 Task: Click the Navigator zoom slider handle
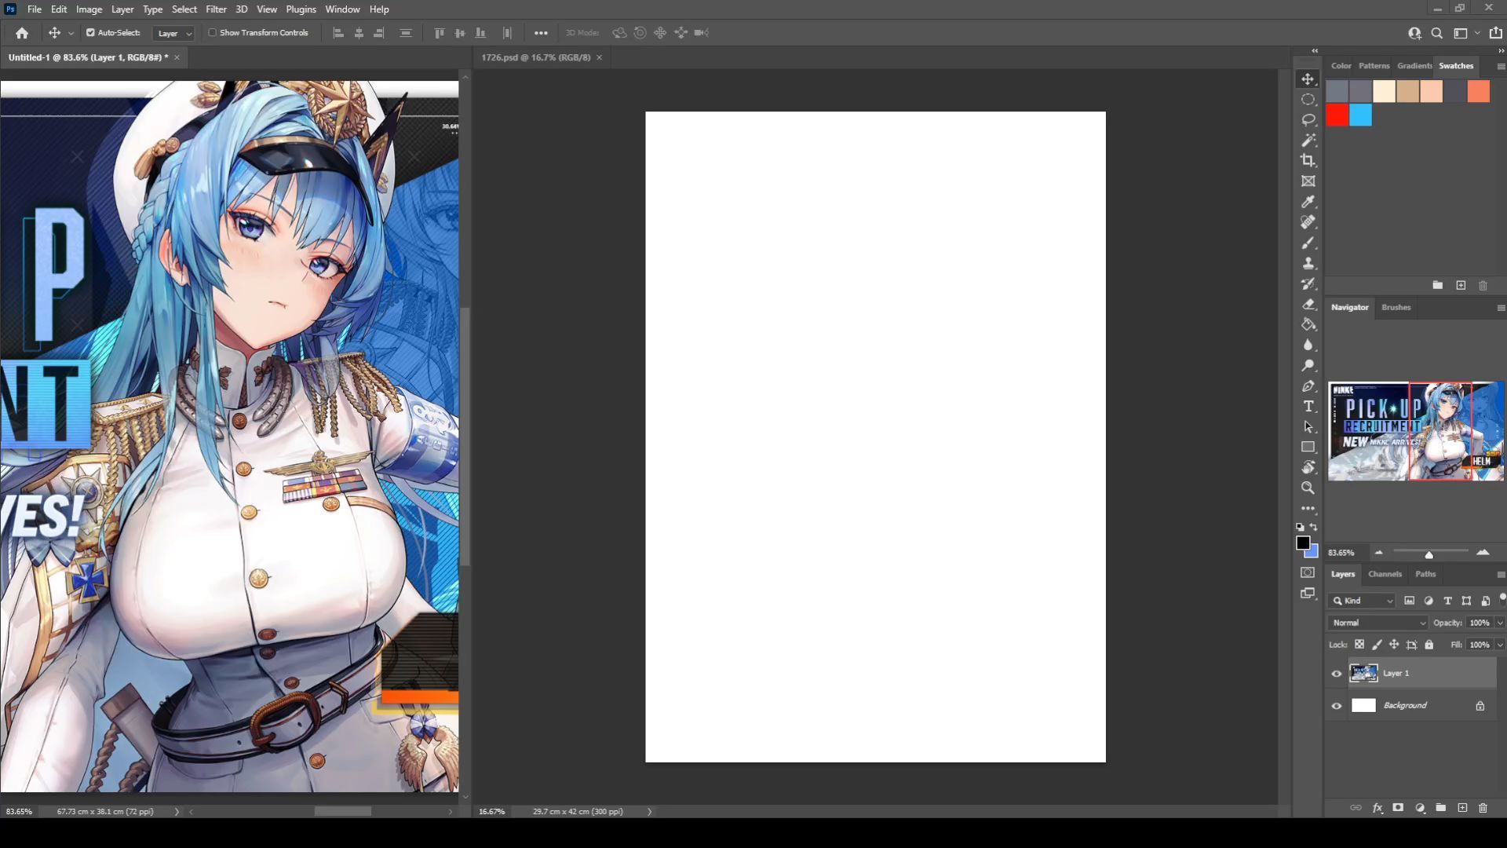[x=1429, y=554]
